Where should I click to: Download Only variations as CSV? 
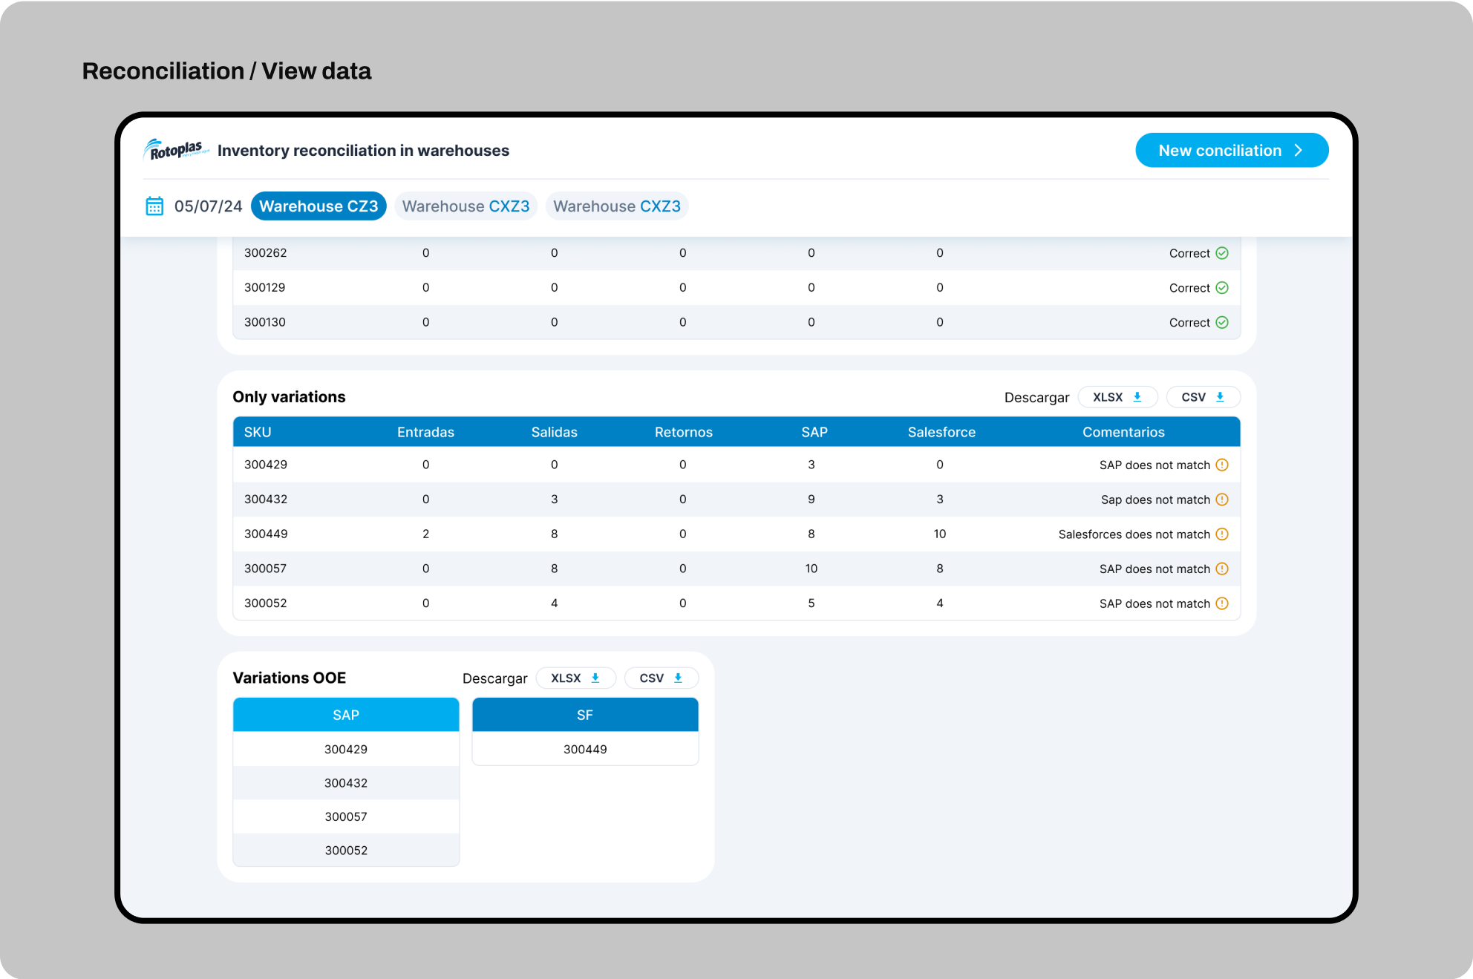coord(1203,397)
